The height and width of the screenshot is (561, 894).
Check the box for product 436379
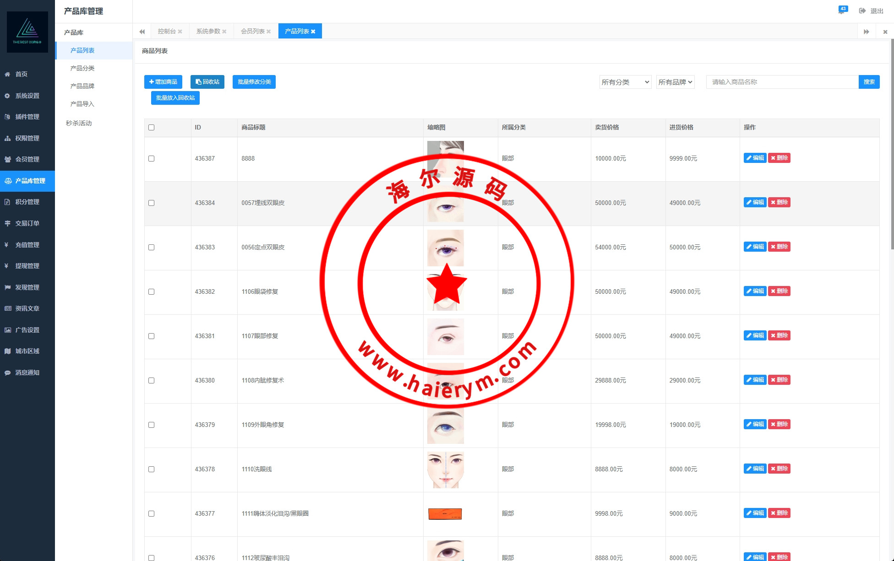point(152,425)
